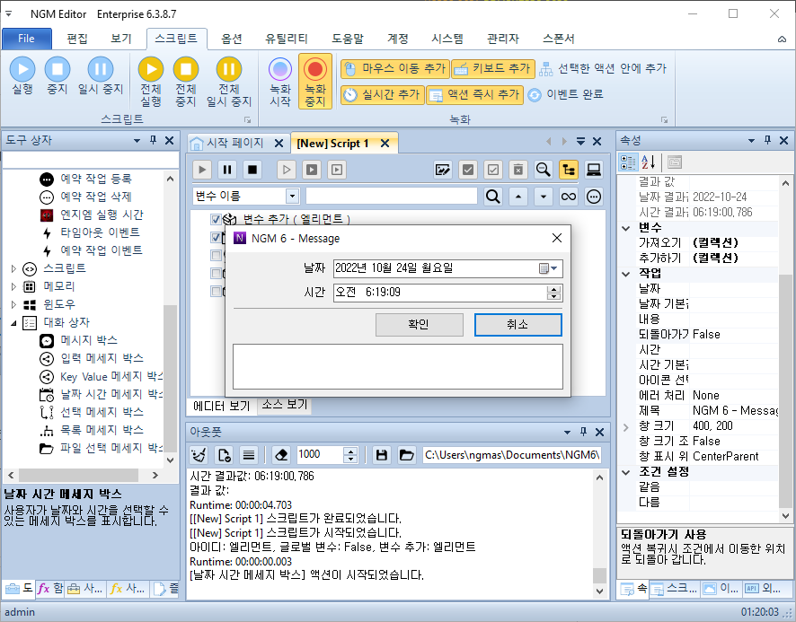Stop script in editor toolbar
The image size is (796, 622).
[252, 170]
